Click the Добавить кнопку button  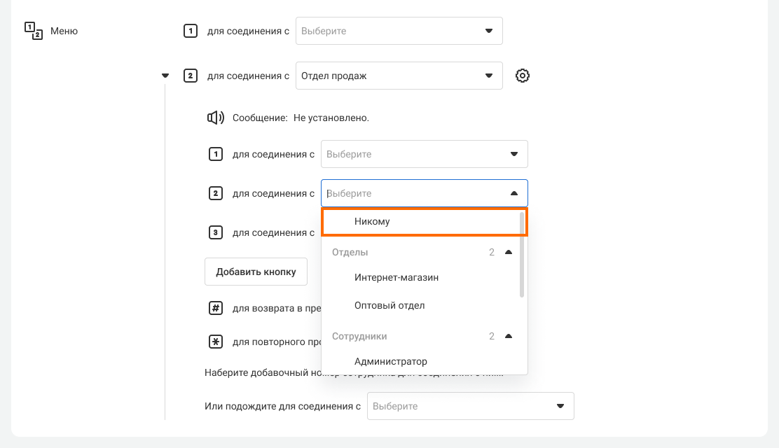tap(256, 272)
